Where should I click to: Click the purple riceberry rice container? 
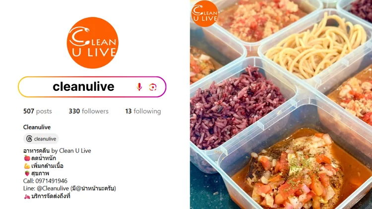click(237, 109)
